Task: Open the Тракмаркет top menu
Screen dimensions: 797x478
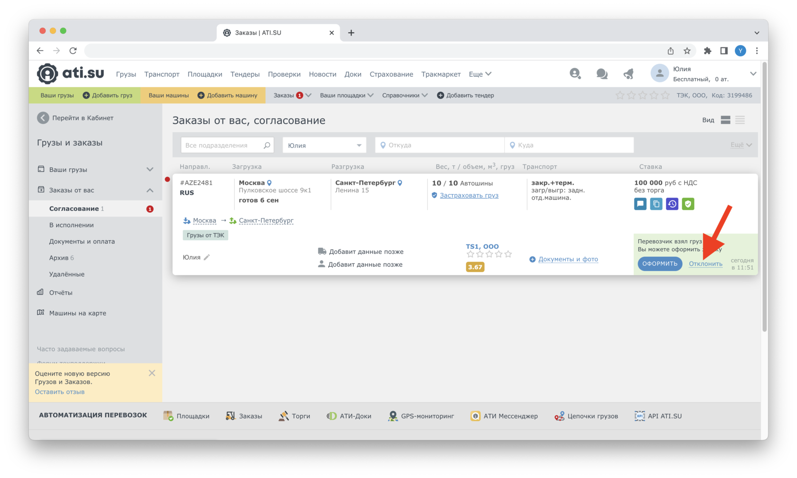Action: (441, 74)
